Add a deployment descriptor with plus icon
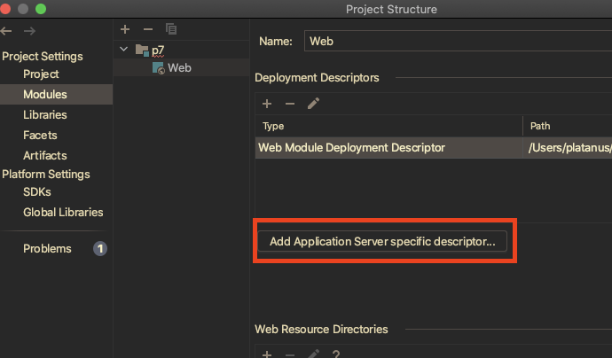 [267, 104]
